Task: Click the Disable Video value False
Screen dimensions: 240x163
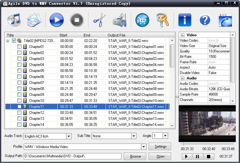Action: coord(219,73)
